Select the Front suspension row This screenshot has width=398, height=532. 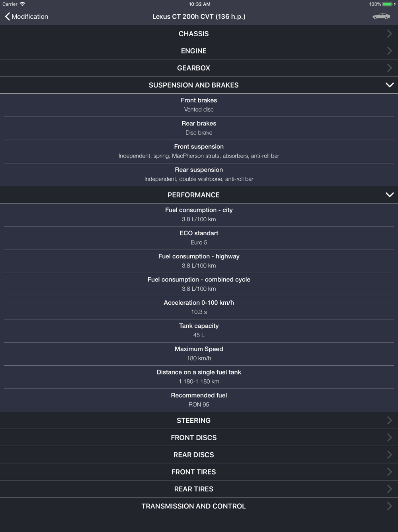tap(199, 151)
